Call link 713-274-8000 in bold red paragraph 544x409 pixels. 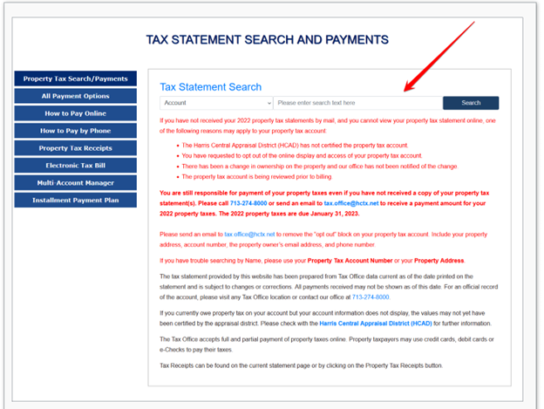click(248, 203)
